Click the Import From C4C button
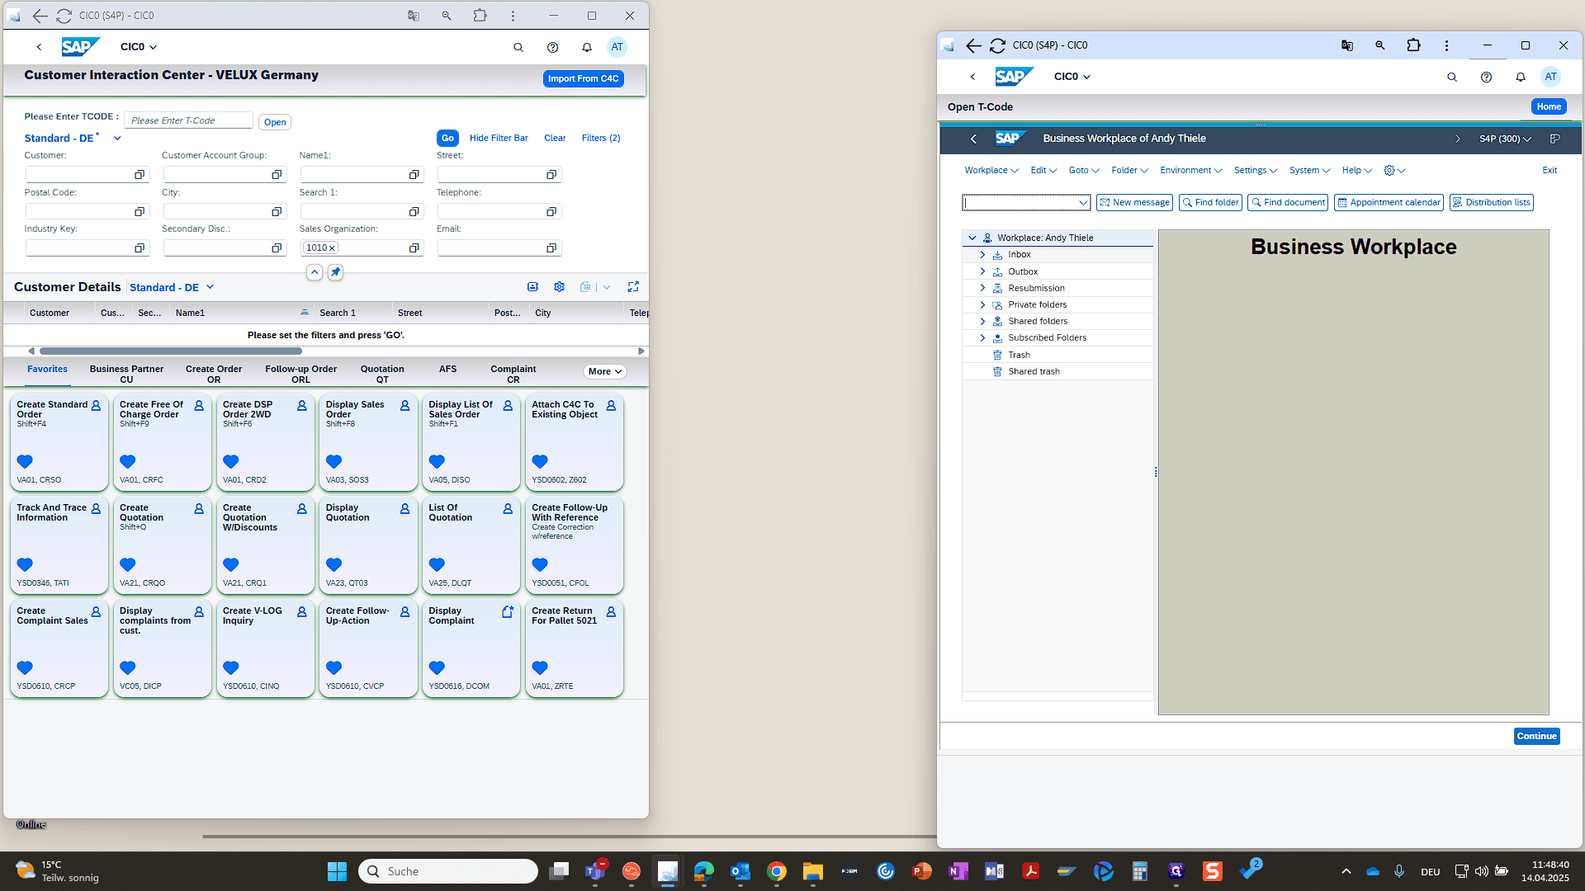Viewport: 1585px width, 891px height. click(x=584, y=79)
